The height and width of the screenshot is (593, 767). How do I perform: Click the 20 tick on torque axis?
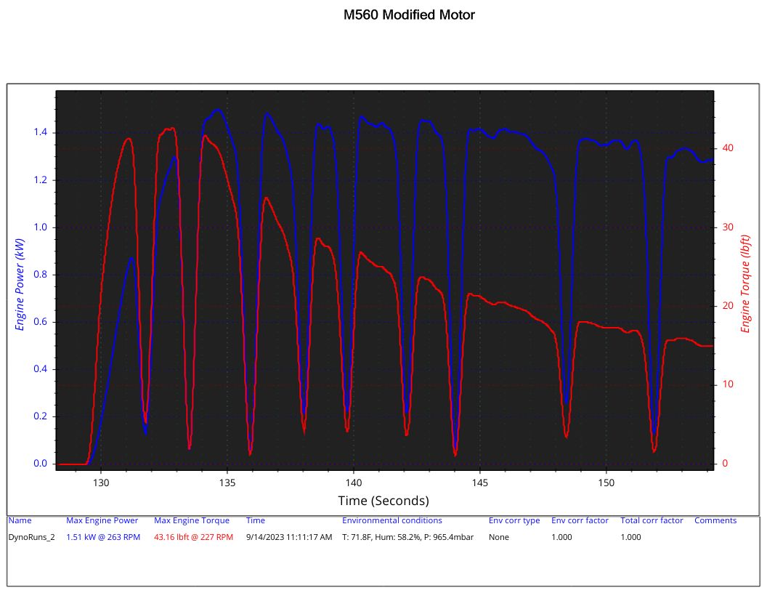point(728,305)
